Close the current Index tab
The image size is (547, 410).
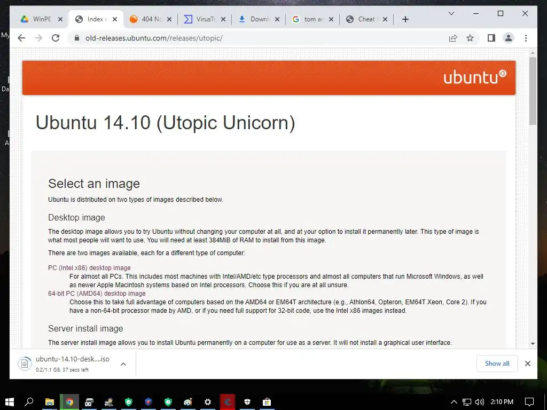pyautogui.click(x=115, y=19)
